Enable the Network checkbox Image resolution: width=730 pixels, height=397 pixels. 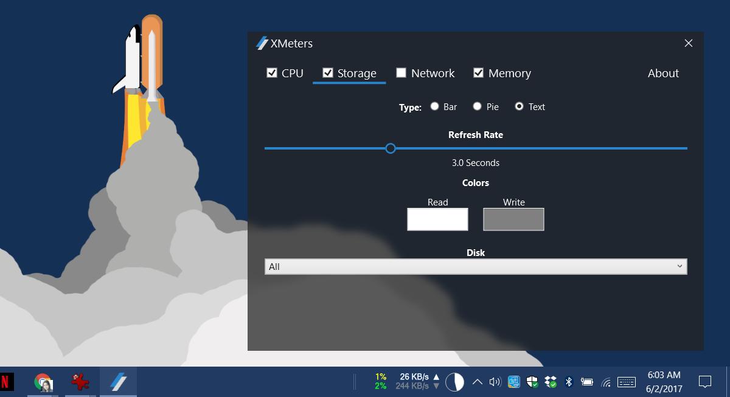coord(401,73)
